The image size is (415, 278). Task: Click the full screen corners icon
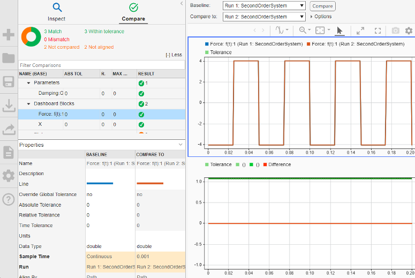pos(378,31)
